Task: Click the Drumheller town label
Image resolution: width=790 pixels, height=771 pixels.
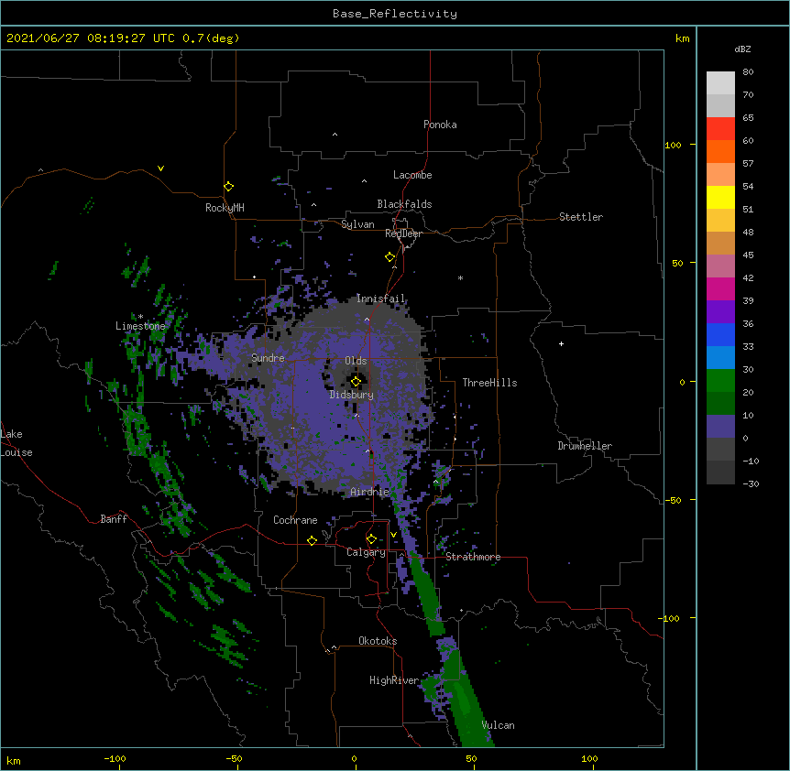Action: coord(585,446)
